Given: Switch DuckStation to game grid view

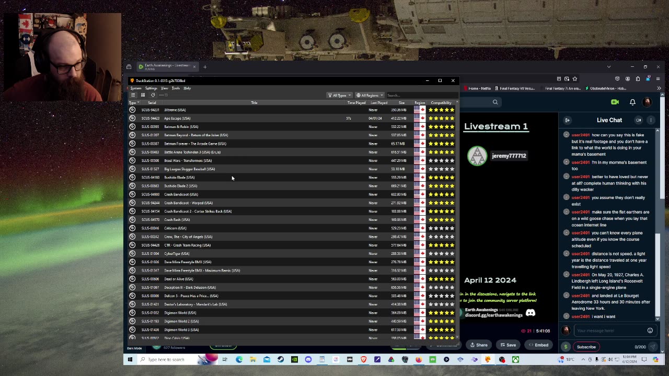Looking at the screenshot, I should click(x=143, y=95).
